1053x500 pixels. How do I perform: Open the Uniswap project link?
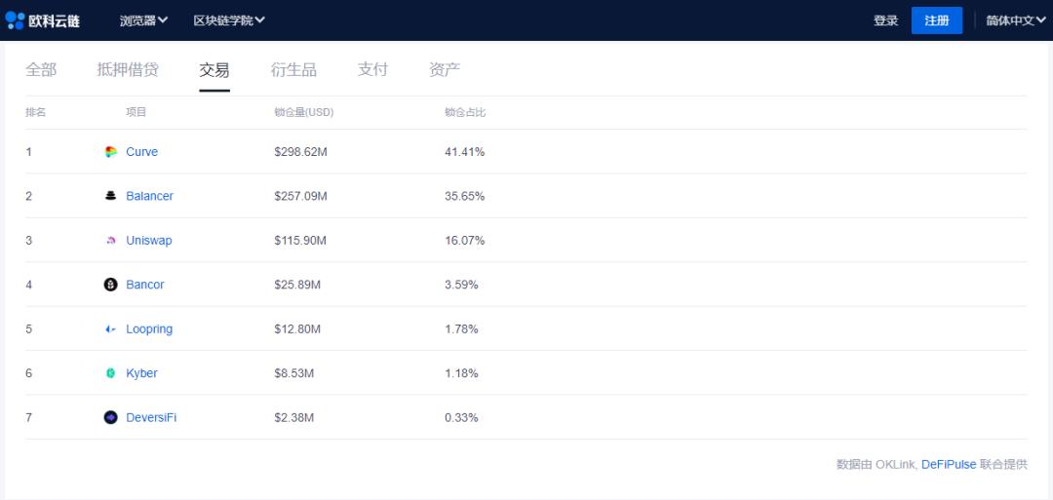click(149, 241)
